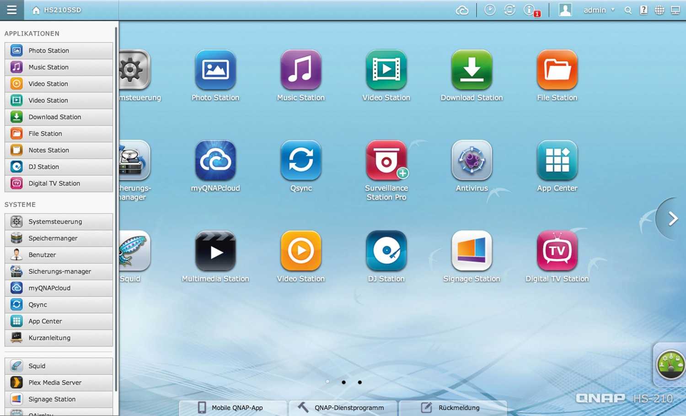Select Photo Station in the sidebar menu
686x416 pixels.
pyautogui.click(x=59, y=50)
